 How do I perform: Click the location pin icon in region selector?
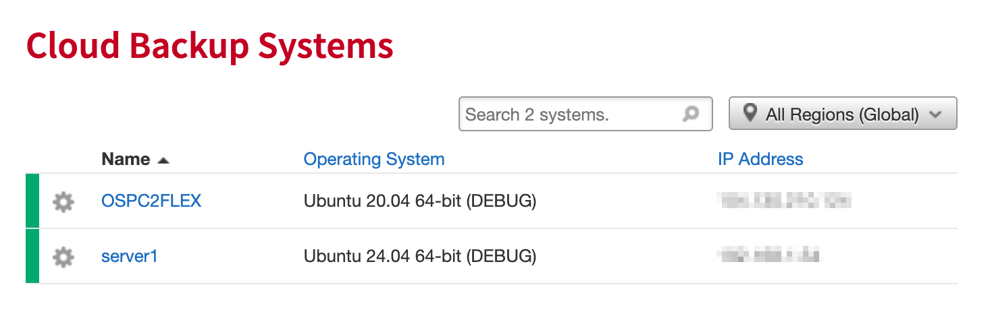[750, 113]
